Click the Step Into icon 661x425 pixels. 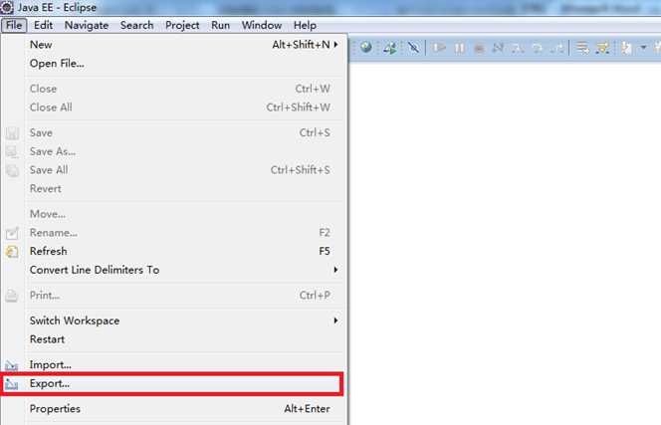518,48
